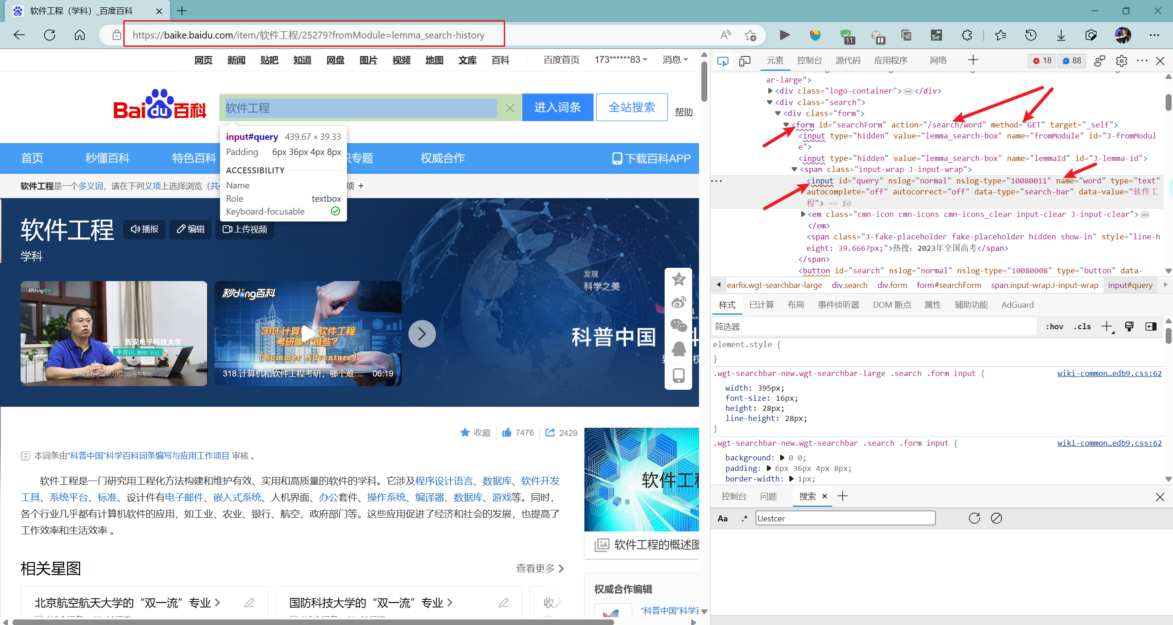Viewport: 1173px width, 625px height.
Task: Click 编辑 button on entry header
Action: [x=190, y=229]
